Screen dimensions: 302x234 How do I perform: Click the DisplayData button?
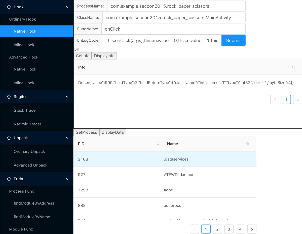pos(112,132)
